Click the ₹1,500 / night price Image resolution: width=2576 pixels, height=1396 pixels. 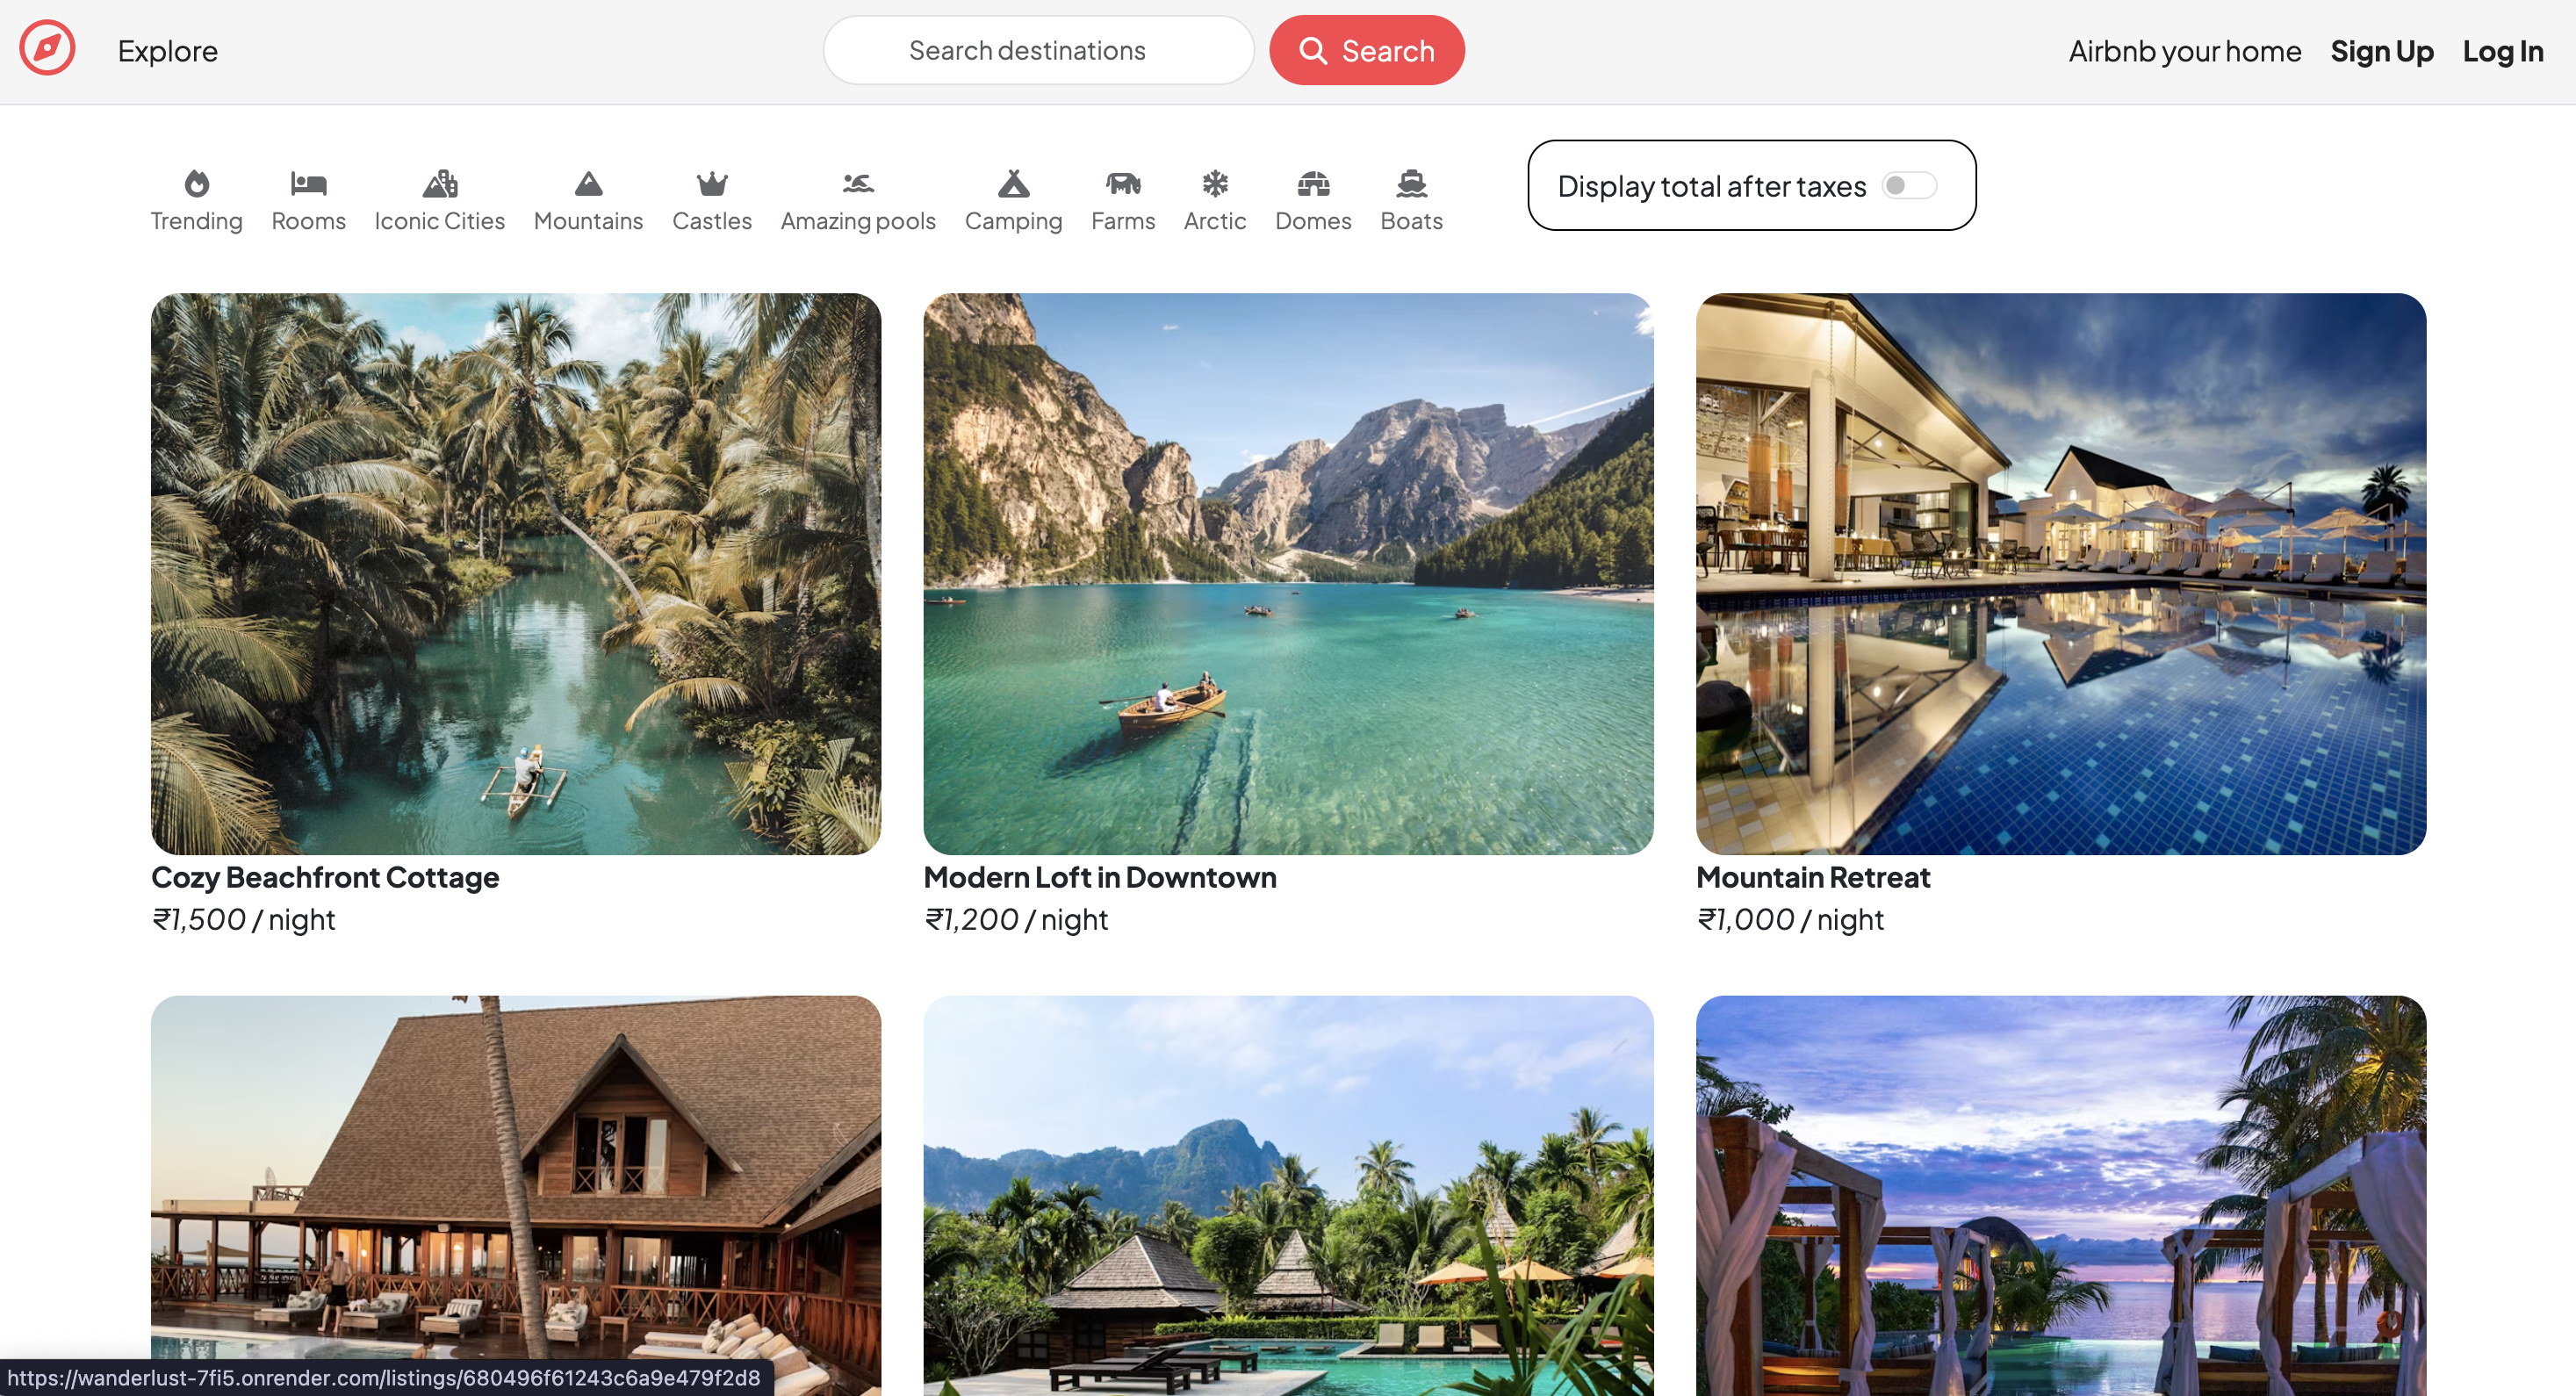coord(243,919)
